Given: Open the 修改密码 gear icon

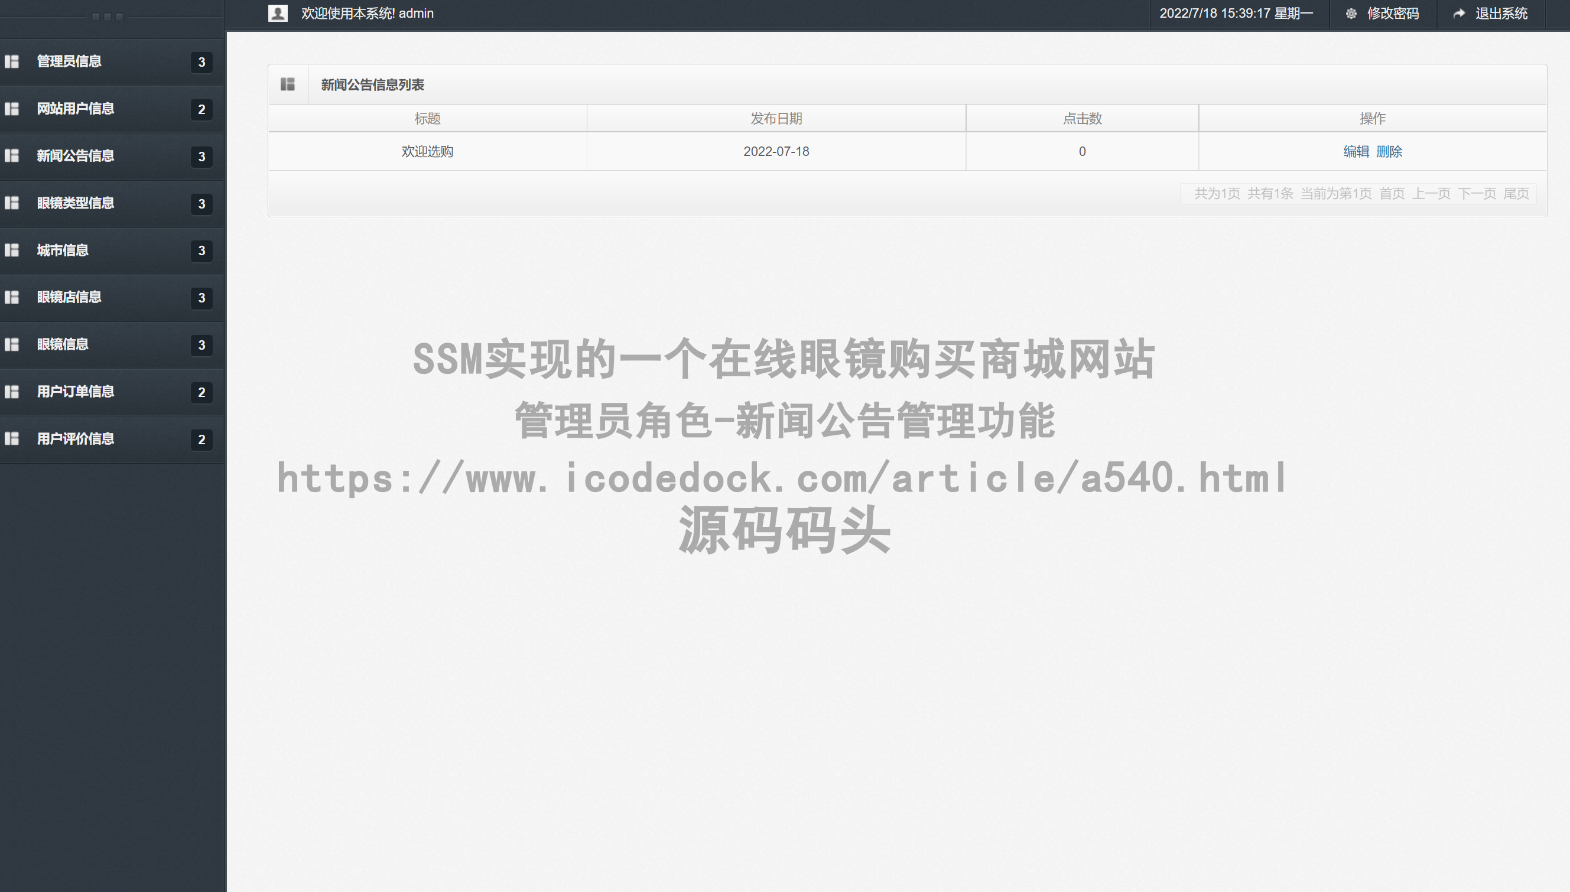Looking at the screenshot, I should (1351, 14).
